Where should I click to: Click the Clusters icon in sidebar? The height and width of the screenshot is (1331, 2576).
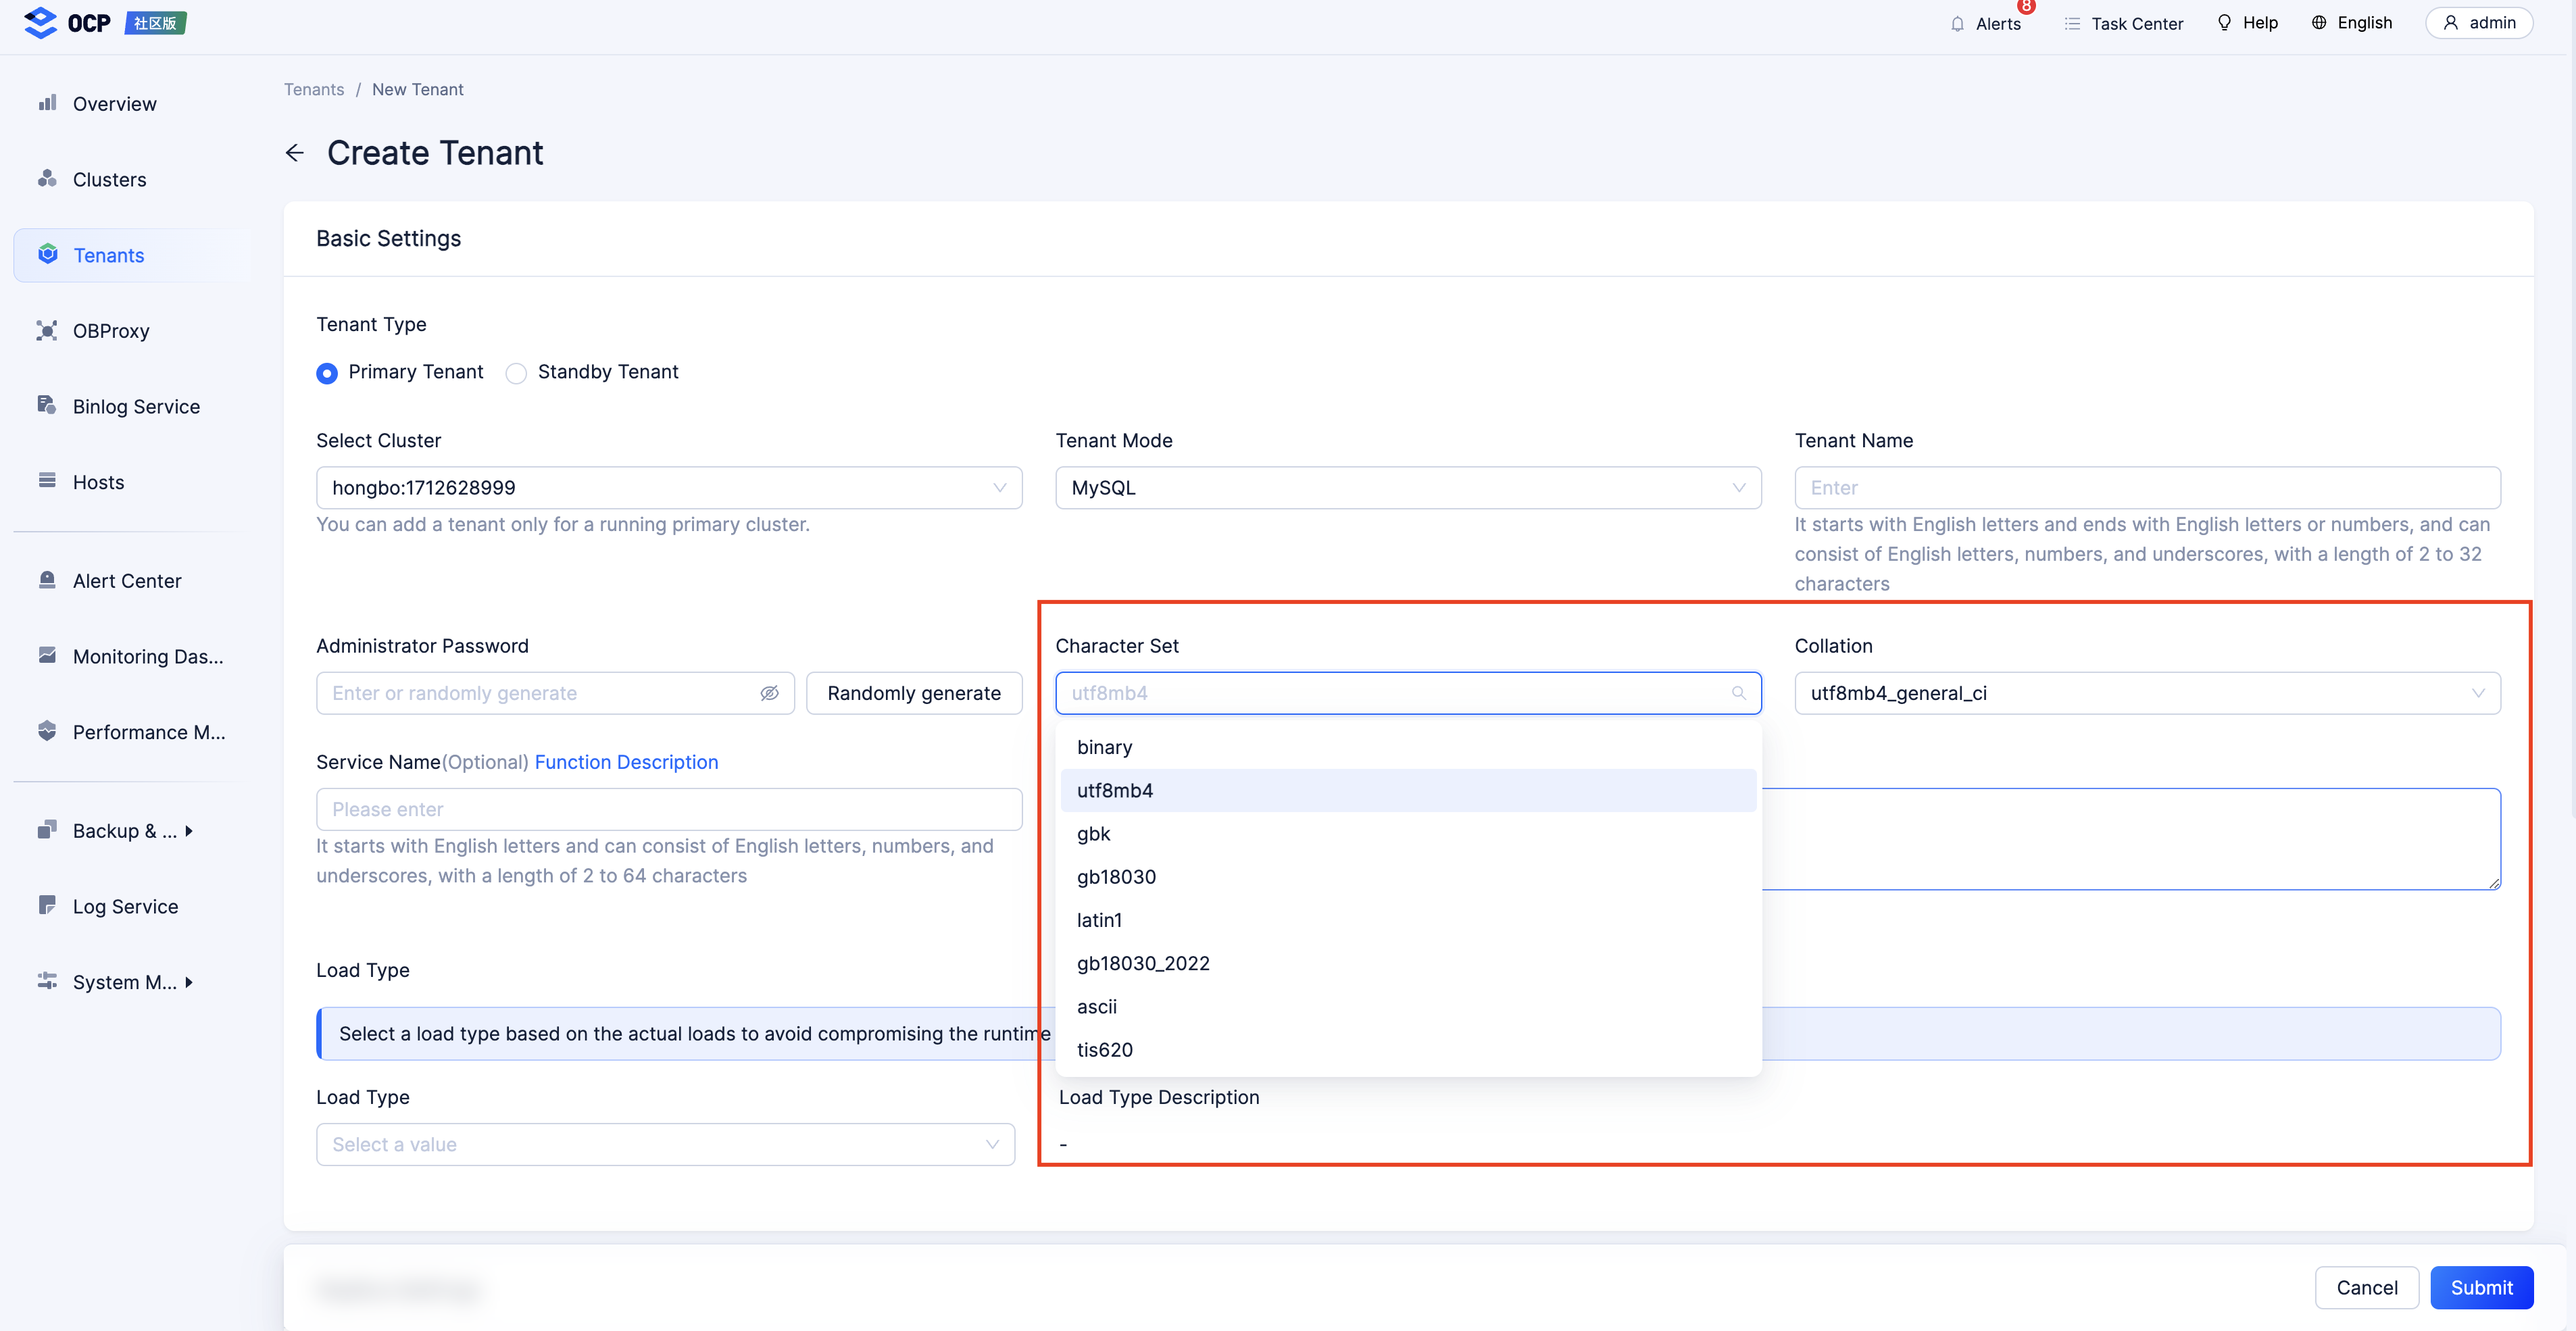coord(47,179)
